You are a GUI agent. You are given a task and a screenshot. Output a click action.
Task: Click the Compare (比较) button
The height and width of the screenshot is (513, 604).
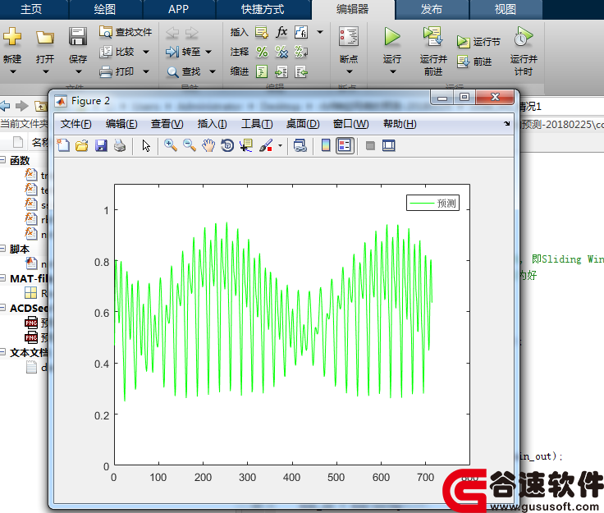click(117, 52)
